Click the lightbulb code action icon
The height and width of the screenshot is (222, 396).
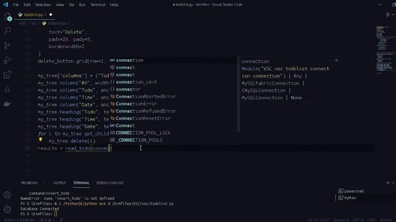coord(40,140)
